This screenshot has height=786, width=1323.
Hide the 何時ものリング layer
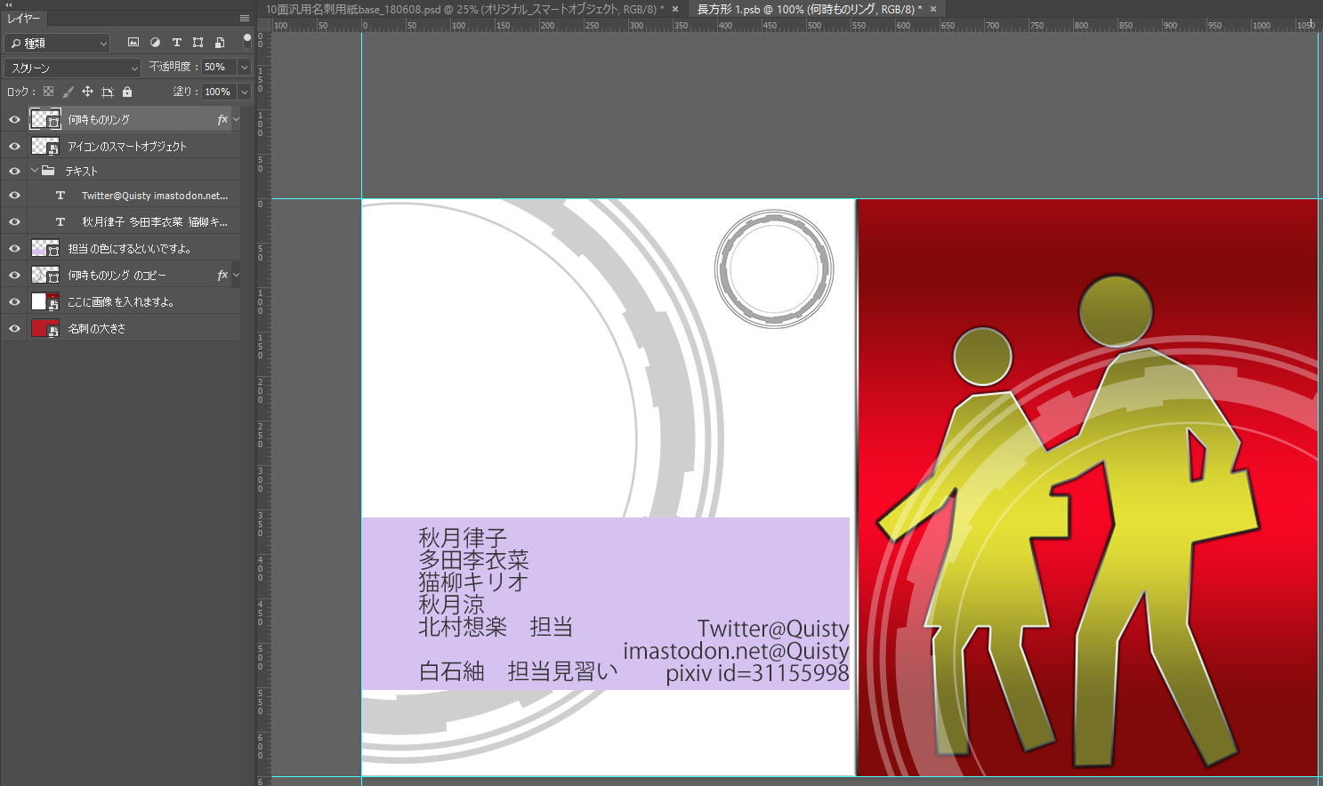(14, 119)
